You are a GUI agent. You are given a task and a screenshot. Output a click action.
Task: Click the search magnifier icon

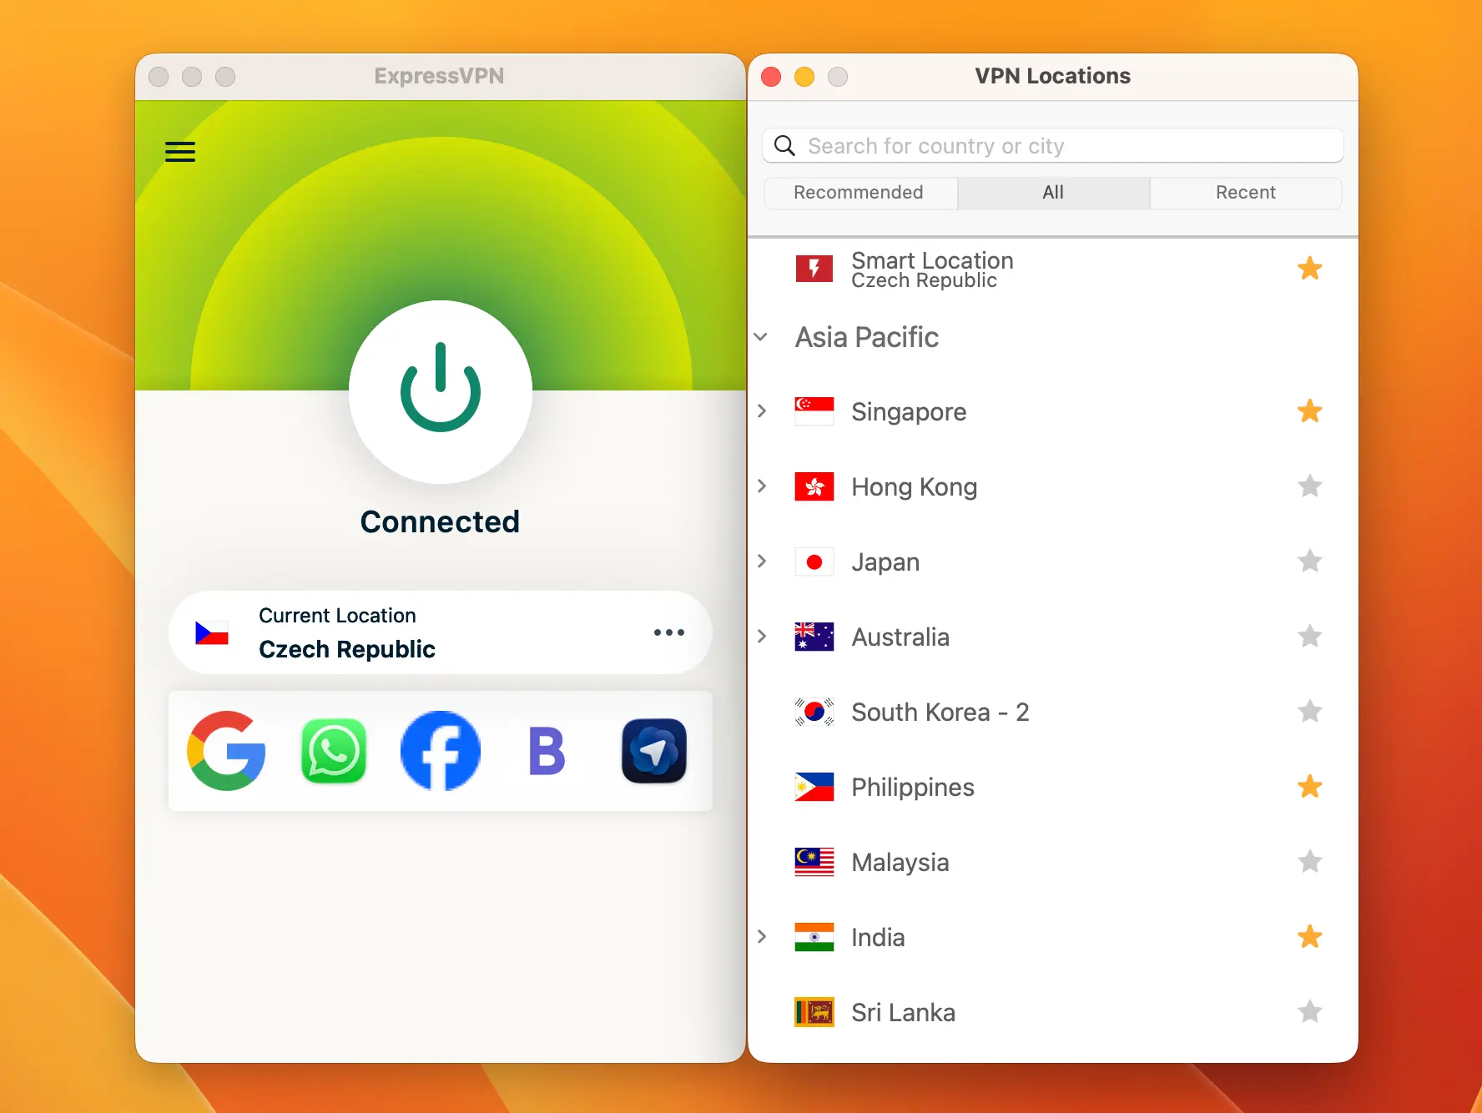click(784, 145)
